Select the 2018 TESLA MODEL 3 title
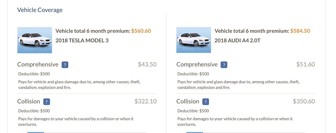This screenshot has height=133, width=336. pos(82,40)
